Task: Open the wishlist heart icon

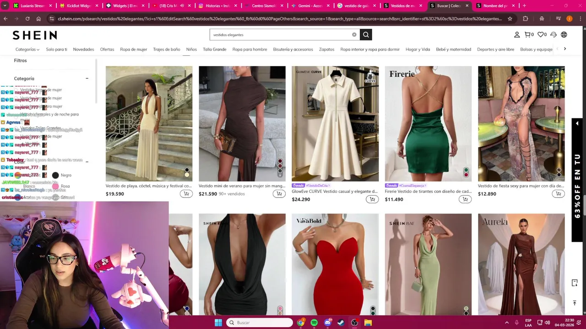Action: pos(542,35)
